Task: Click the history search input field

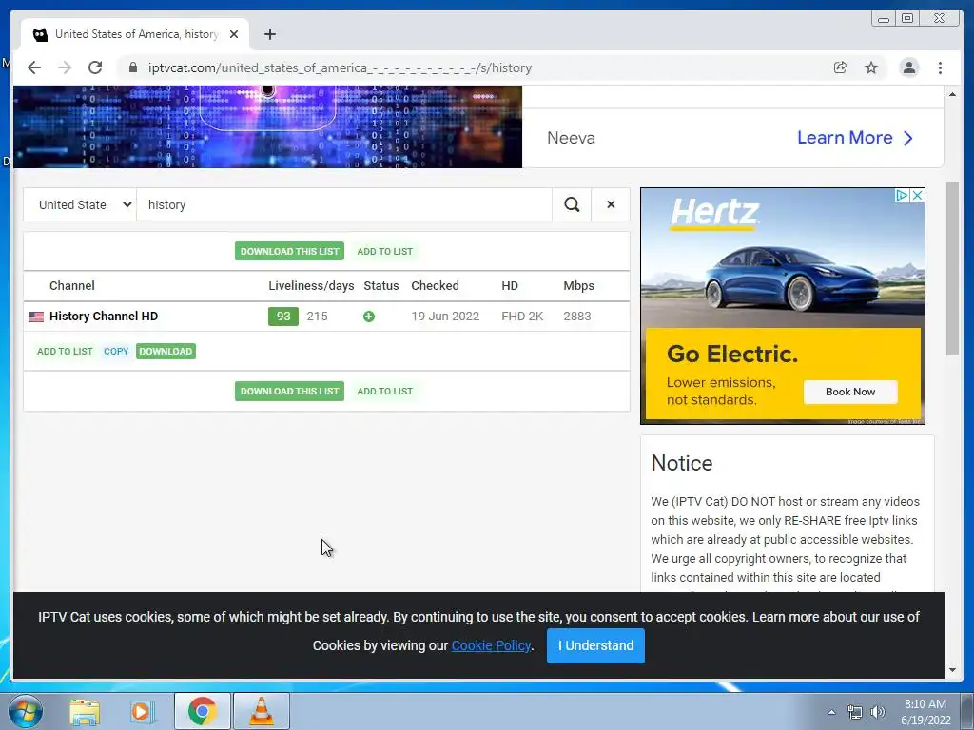Action: pos(344,204)
